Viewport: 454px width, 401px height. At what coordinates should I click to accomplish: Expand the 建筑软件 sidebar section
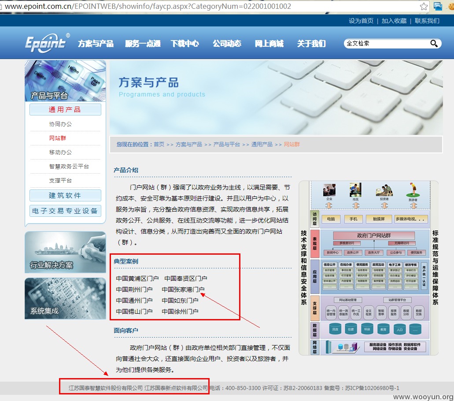(65, 195)
